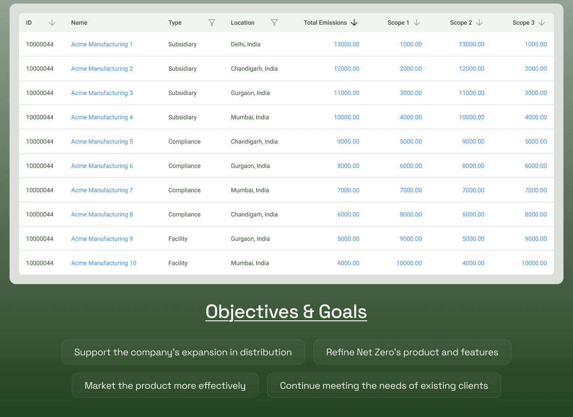Select 'Continue meeting the needs of existing clients'
The height and width of the screenshot is (417, 573).
[x=384, y=386]
